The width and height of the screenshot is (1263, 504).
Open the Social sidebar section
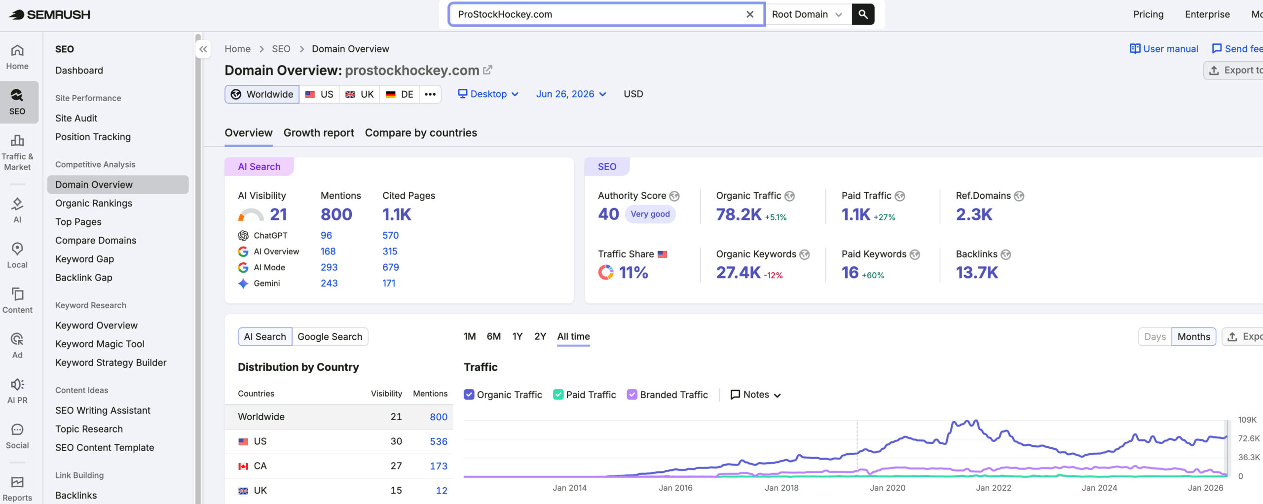(17, 436)
